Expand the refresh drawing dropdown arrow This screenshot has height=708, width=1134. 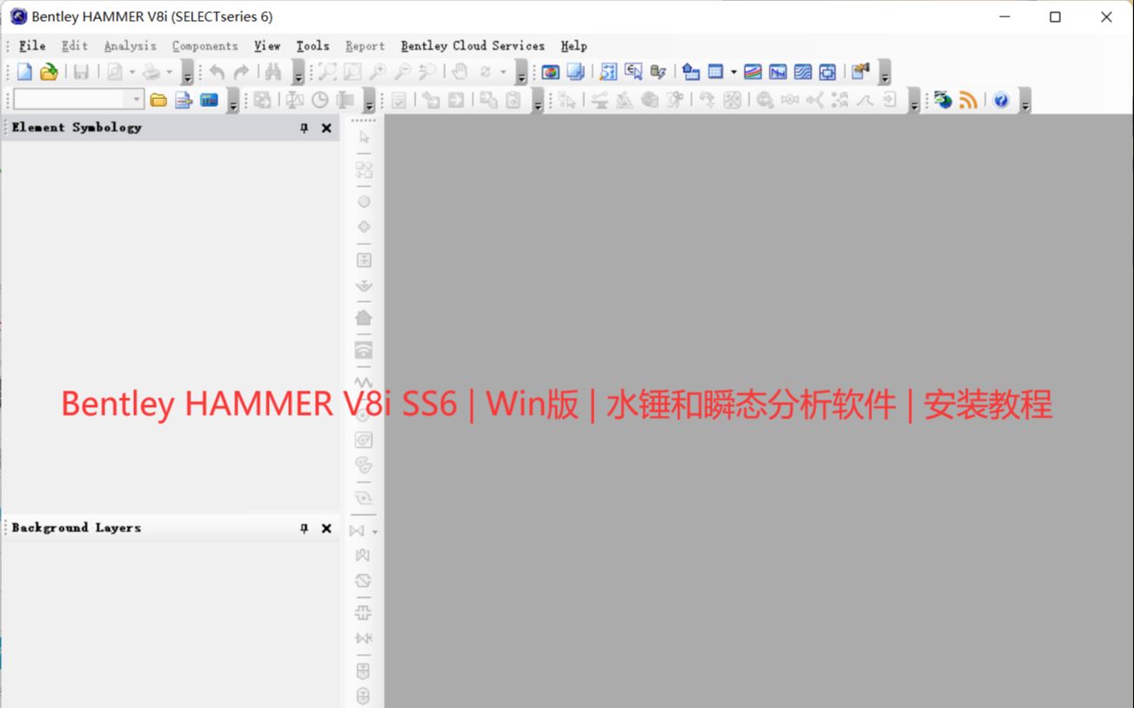click(503, 71)
